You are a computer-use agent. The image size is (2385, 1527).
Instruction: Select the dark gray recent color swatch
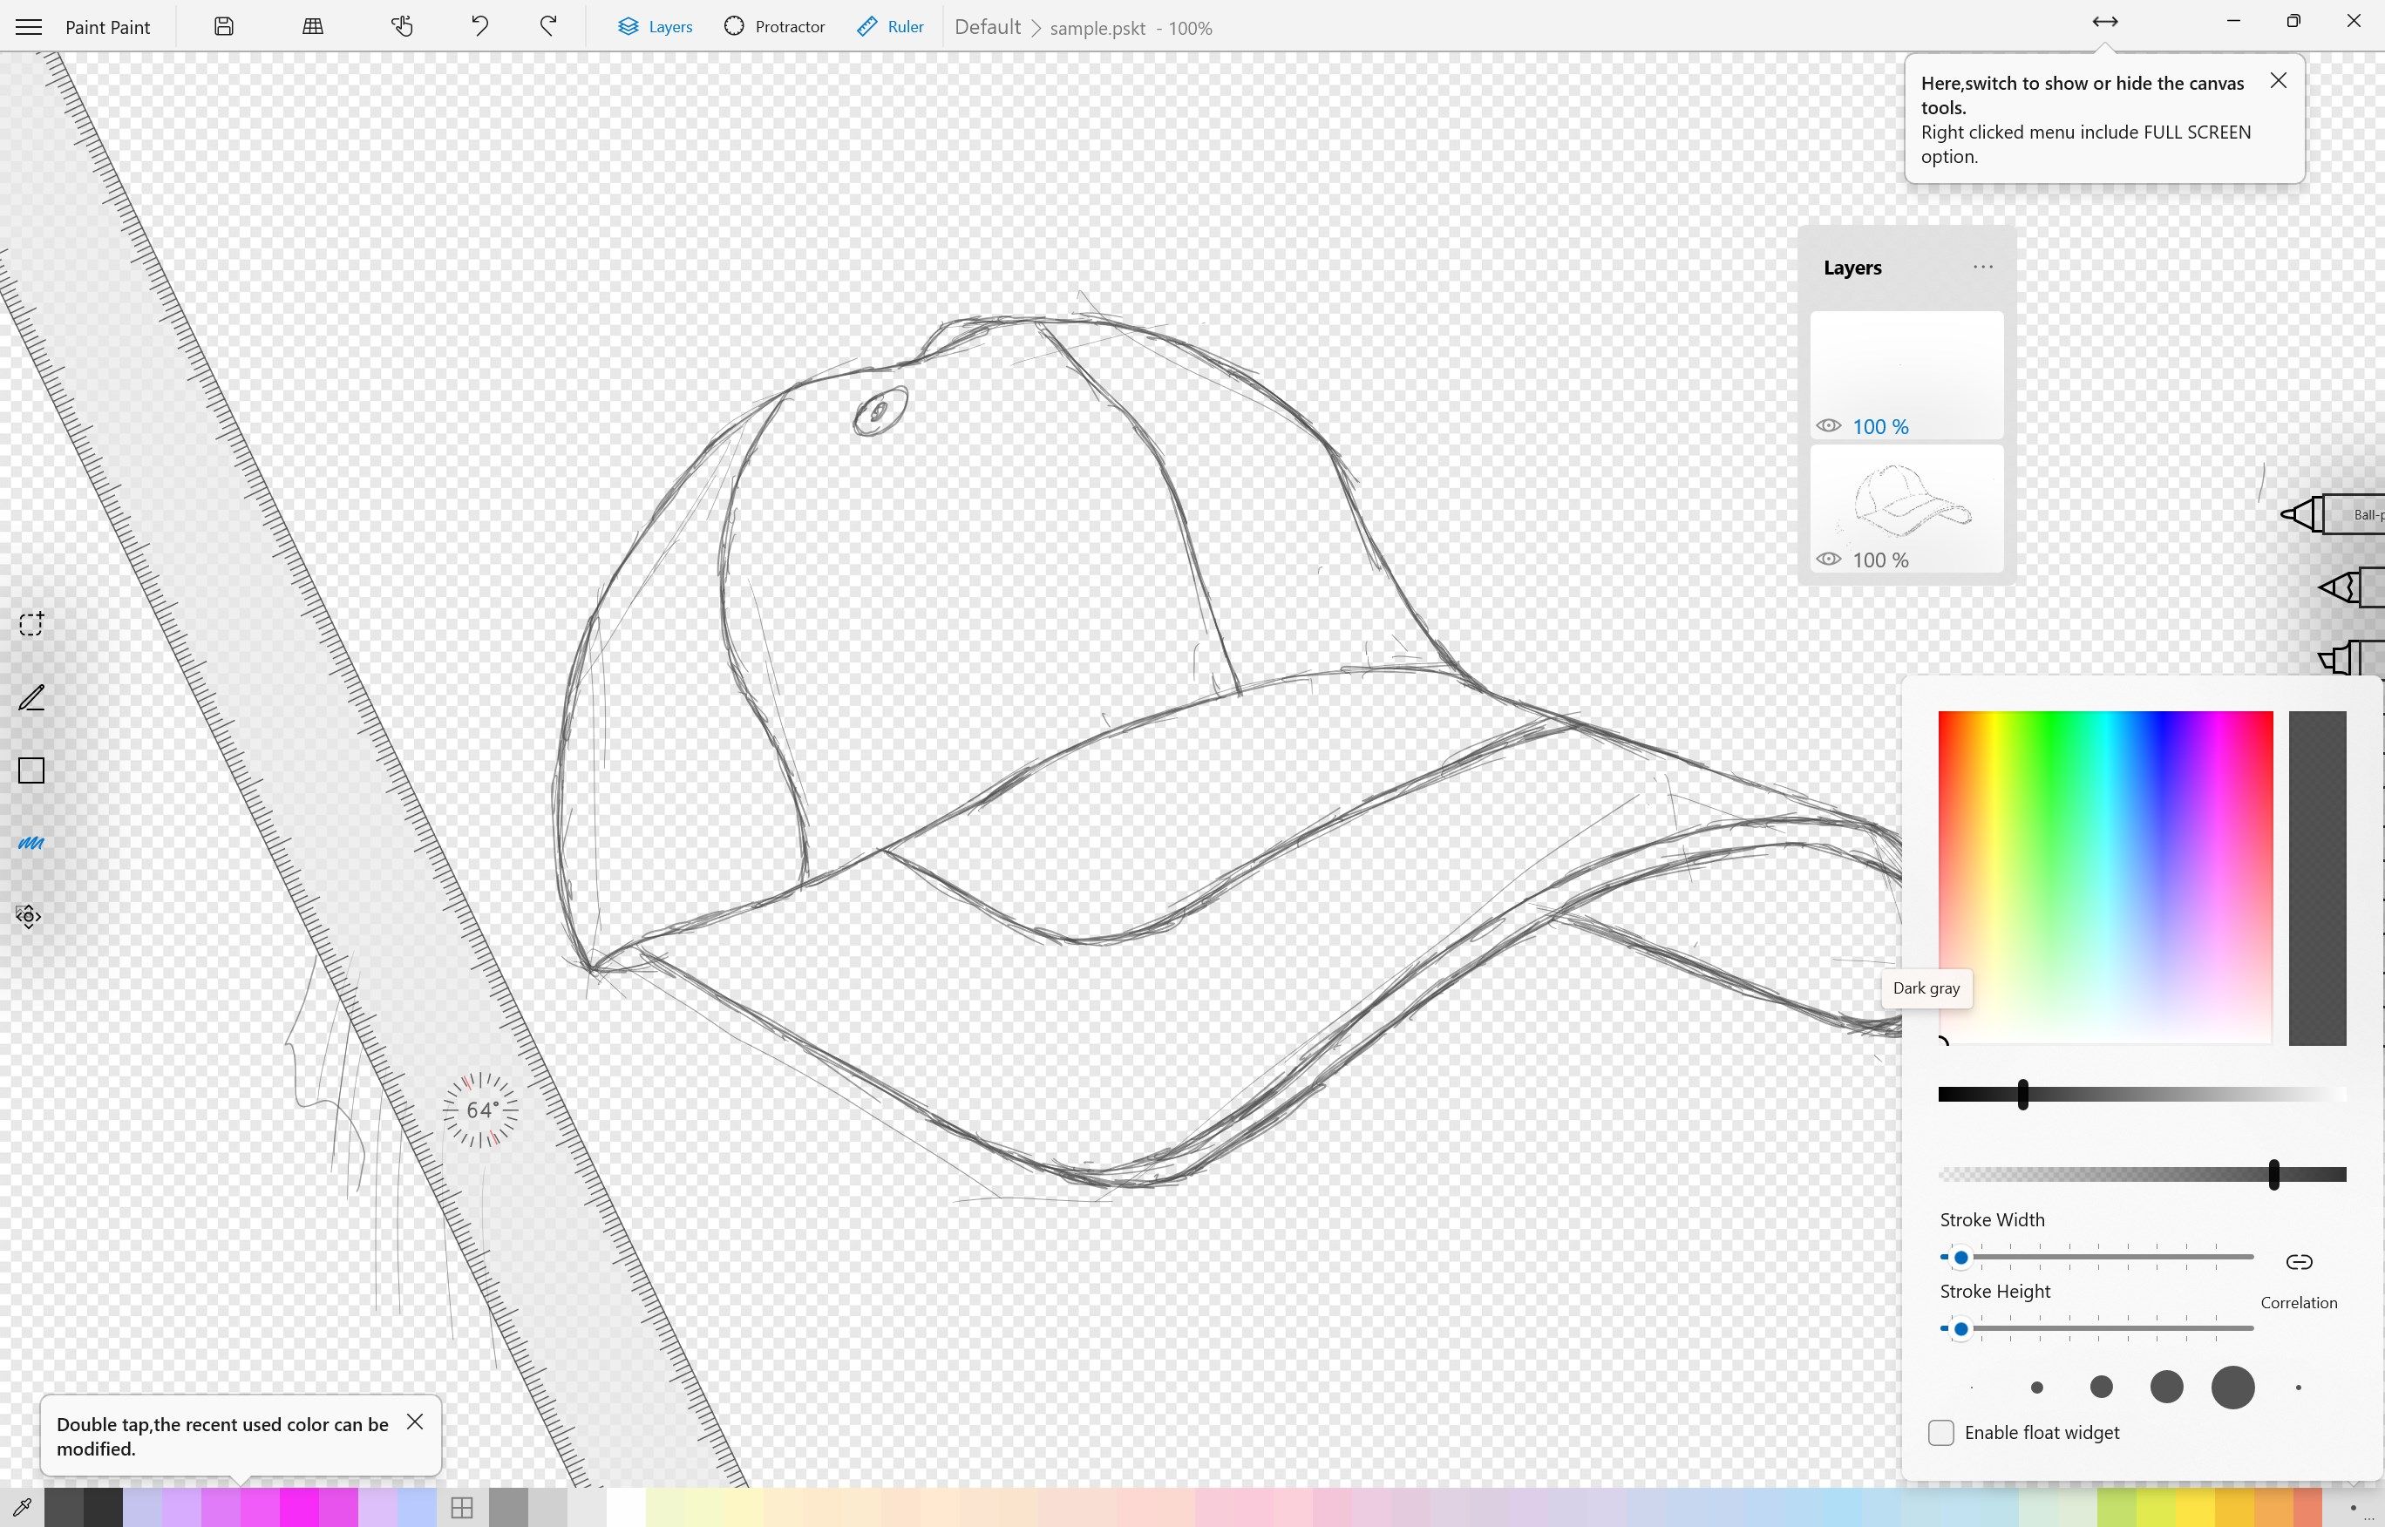(64, 1508)
